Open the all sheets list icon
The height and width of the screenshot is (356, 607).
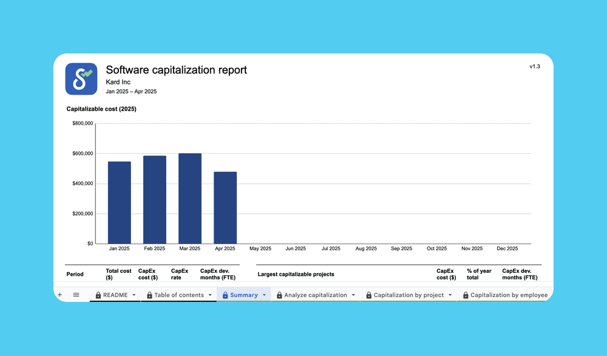click(x=76, y=295)
